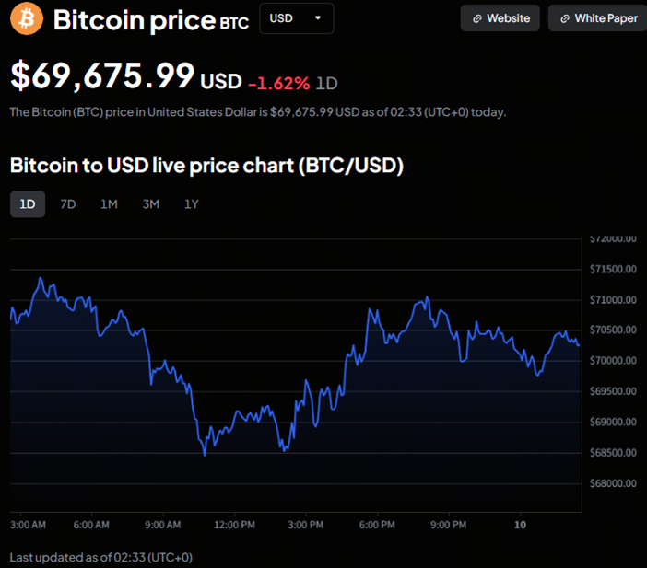Click the -1.62% daily change indicator
This screenshot has width=647, height=568.
[x=278, y=83]
